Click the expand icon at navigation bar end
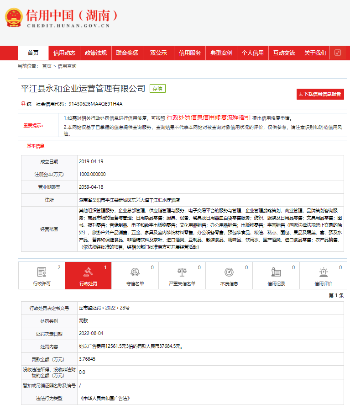 coord(338,53)
